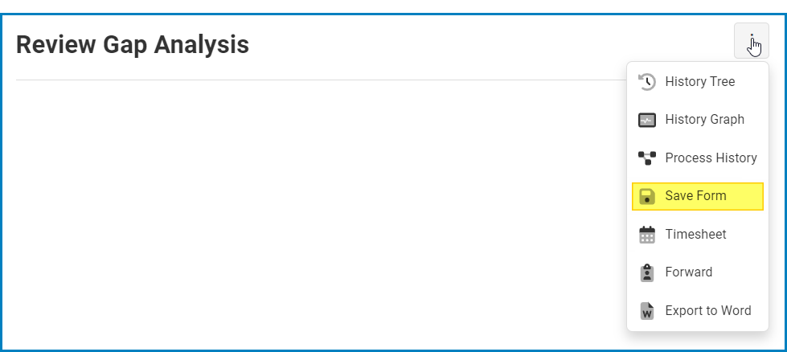Choose the History Graph menu entry
This screenshot has height=352, width=787.
(704, 120)
